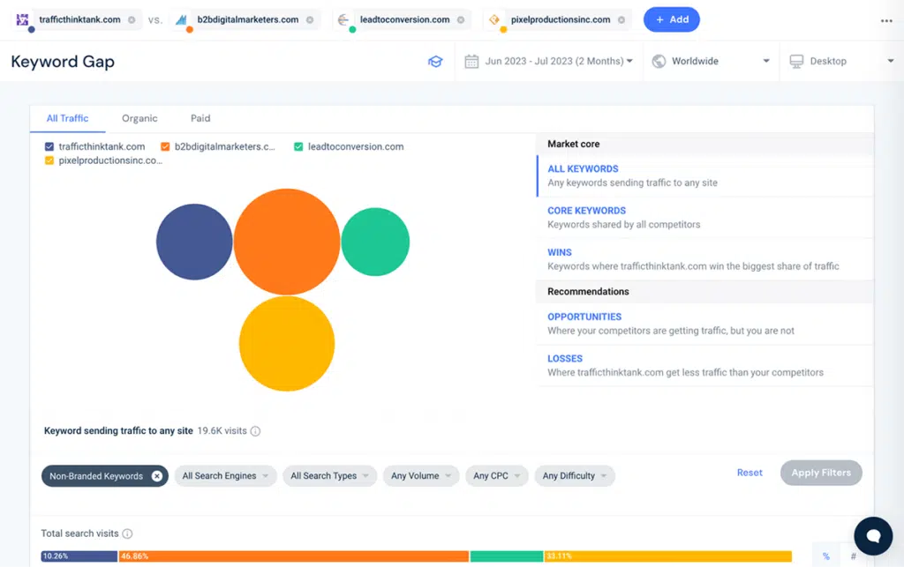Remove the Non-Branded Keywords filter chip
The width and height of the screenshot is (904, 567).
pyautogui.click(x=157, y=475)
